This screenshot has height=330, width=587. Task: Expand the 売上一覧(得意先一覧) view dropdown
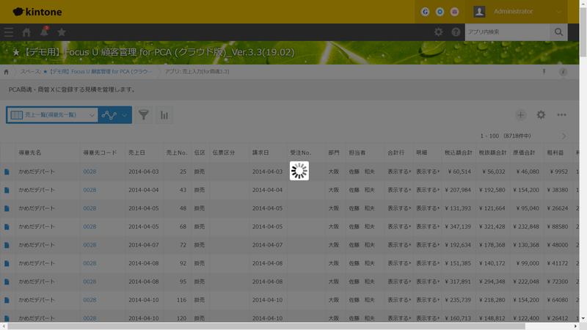[x=52, y=115]
